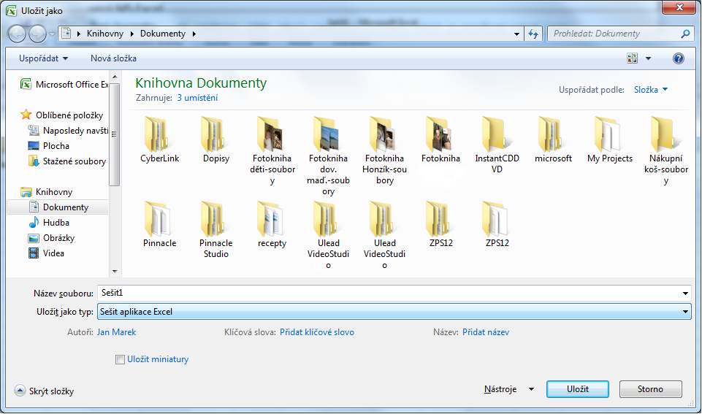This screenshot has width=702, height=414.
Task: Expand address bar previous locations dropdown
Action: coord(516,34)
